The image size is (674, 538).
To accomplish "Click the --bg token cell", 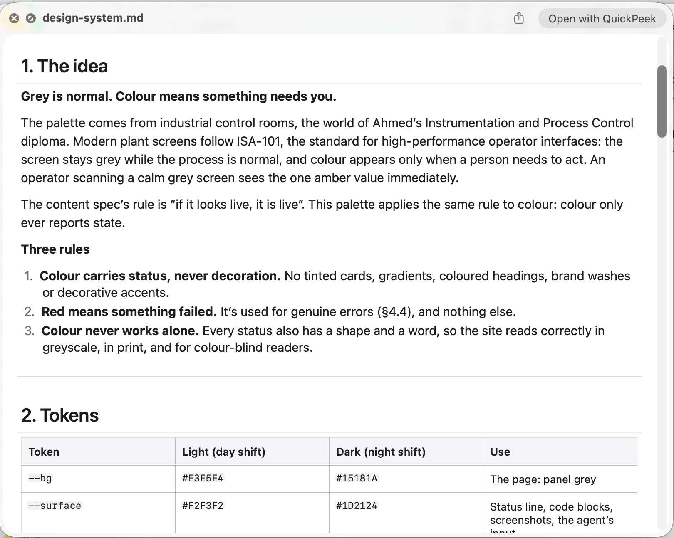I will tap(98, 479).
